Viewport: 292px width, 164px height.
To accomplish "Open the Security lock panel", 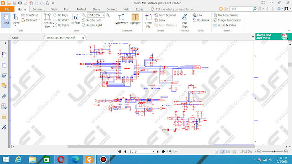I will click(4, 117).
